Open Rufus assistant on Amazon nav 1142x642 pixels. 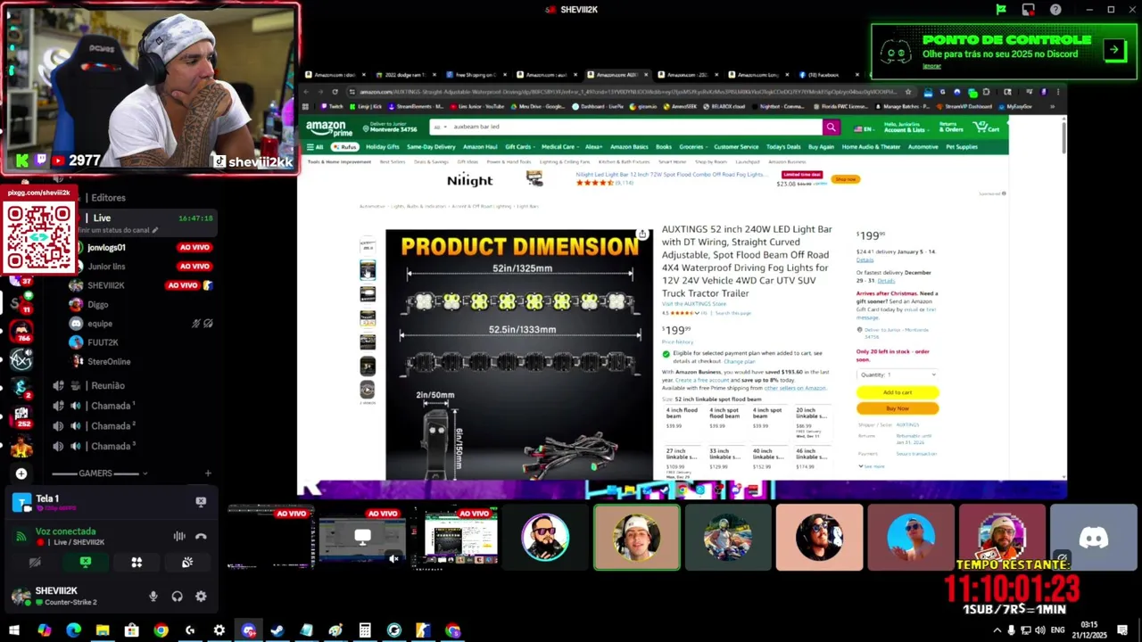344,147
